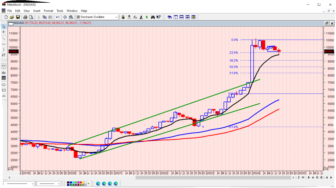This screenshot has height=188, width=336.
Task: Choose the ellipse drawing tool
Action: pyautogui.click(x=4, y=84)
